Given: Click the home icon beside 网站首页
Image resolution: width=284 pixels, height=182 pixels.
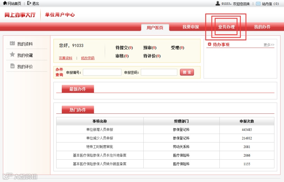Looking at the screenshot, I should [x=5, y=3].
